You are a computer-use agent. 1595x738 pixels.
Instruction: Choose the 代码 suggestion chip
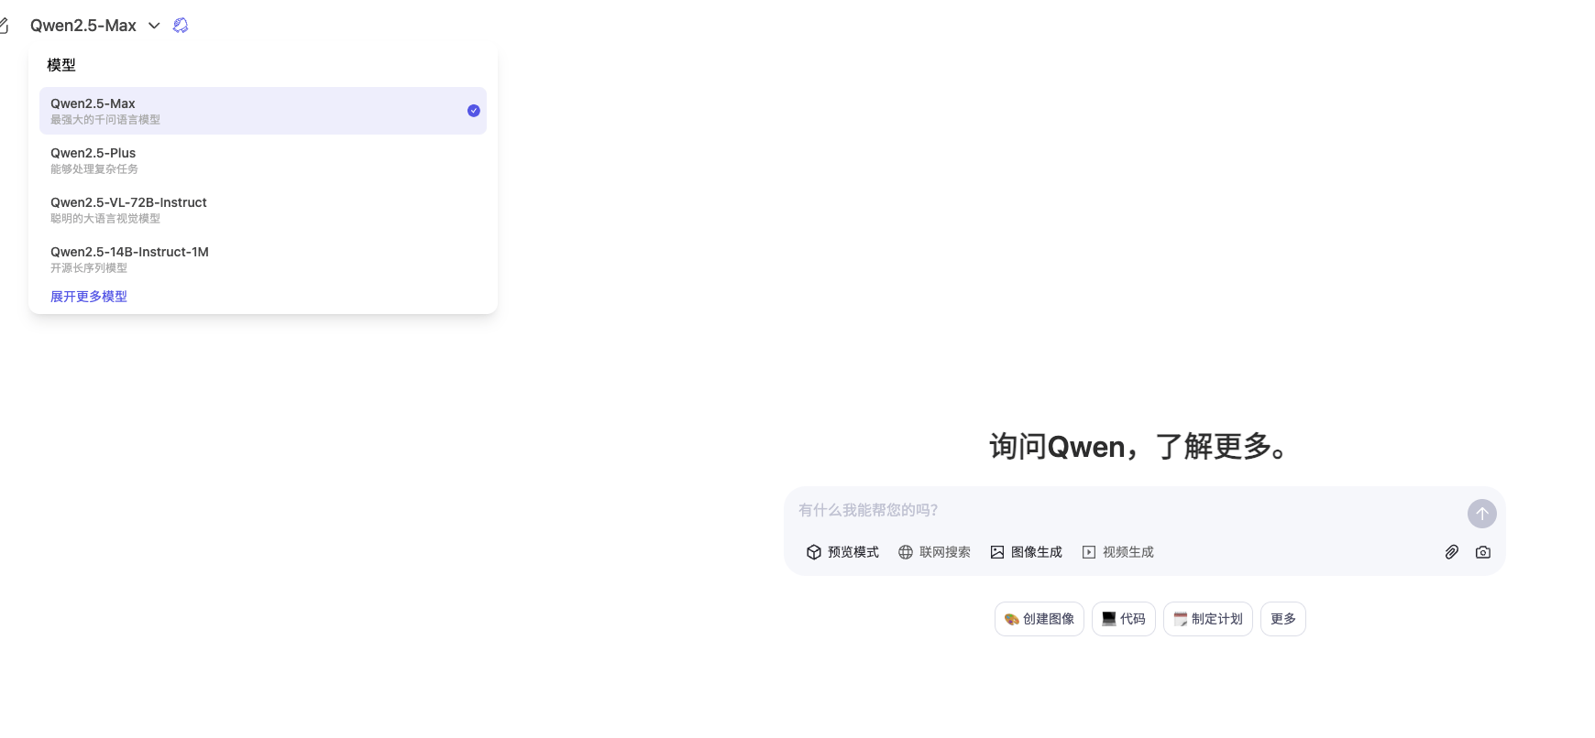coord(1124,619)
